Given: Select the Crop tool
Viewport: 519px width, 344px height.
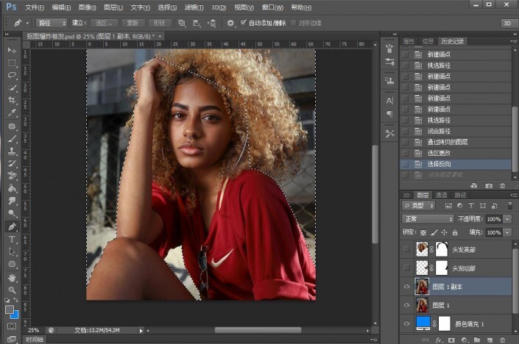Looking at the screenshot, I should (x=12, y=100).
